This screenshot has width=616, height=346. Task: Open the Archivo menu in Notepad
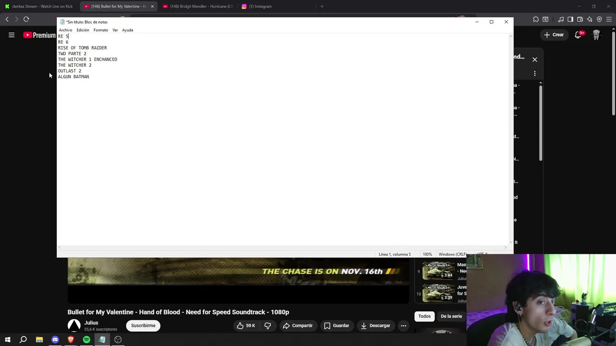click(65, 30)
